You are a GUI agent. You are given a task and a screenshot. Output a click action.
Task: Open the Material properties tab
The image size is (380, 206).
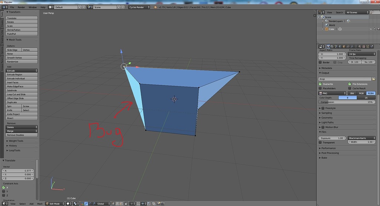point(360,46)
